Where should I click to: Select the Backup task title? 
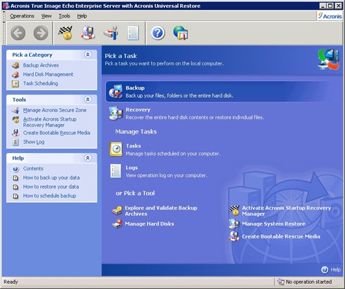click(135, 88)
